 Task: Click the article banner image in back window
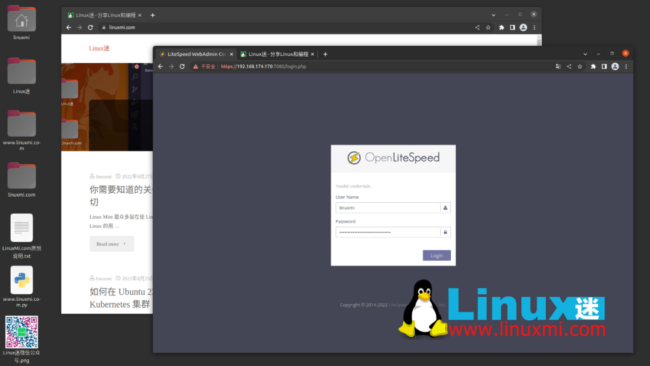click(107, 107)
